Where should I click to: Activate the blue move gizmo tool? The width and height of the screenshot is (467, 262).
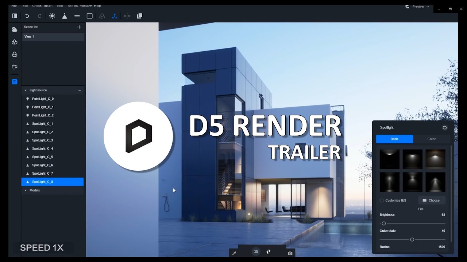click(115, 16)
